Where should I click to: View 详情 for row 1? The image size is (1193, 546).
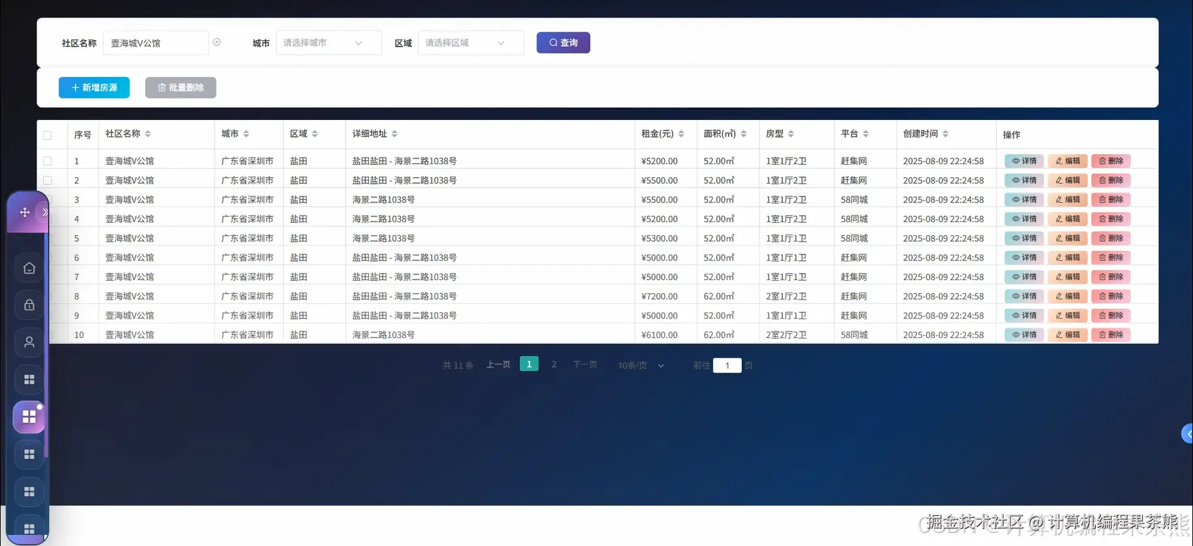(1024, 161)
